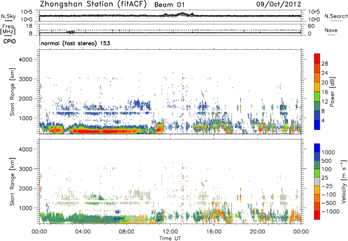Viewport: 348px width, 241px height.
Task: Click the right '10^0' N.Search axis tick
Action: pyautogui.click(x=314, y=20)
